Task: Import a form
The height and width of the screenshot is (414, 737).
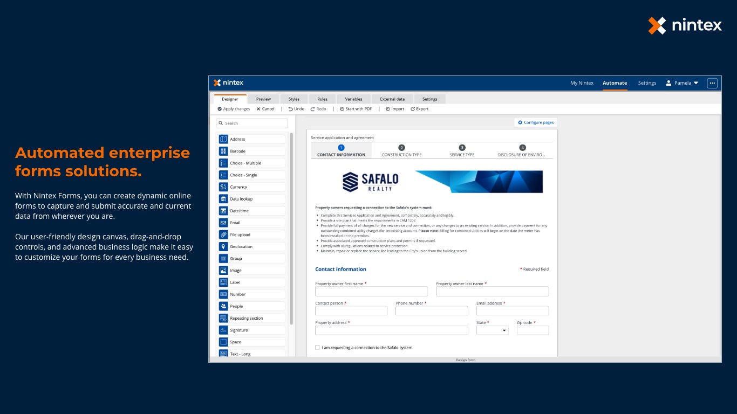Action: pyautogui.click(x=394, y=109)
